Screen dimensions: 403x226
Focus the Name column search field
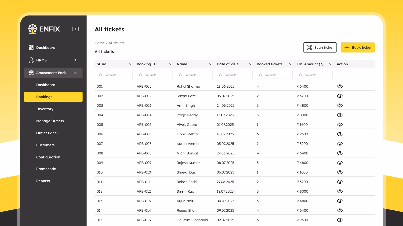[x=195, y=75]
